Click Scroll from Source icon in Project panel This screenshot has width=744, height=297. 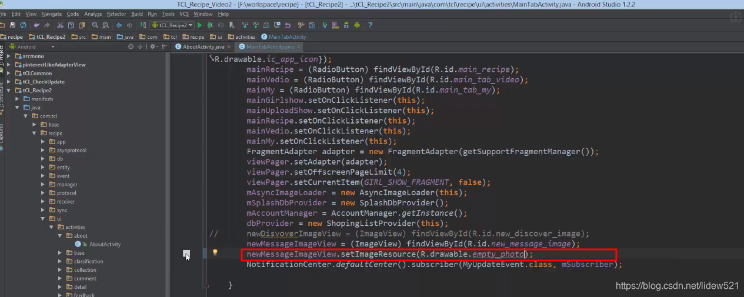[x=130, y=46]
